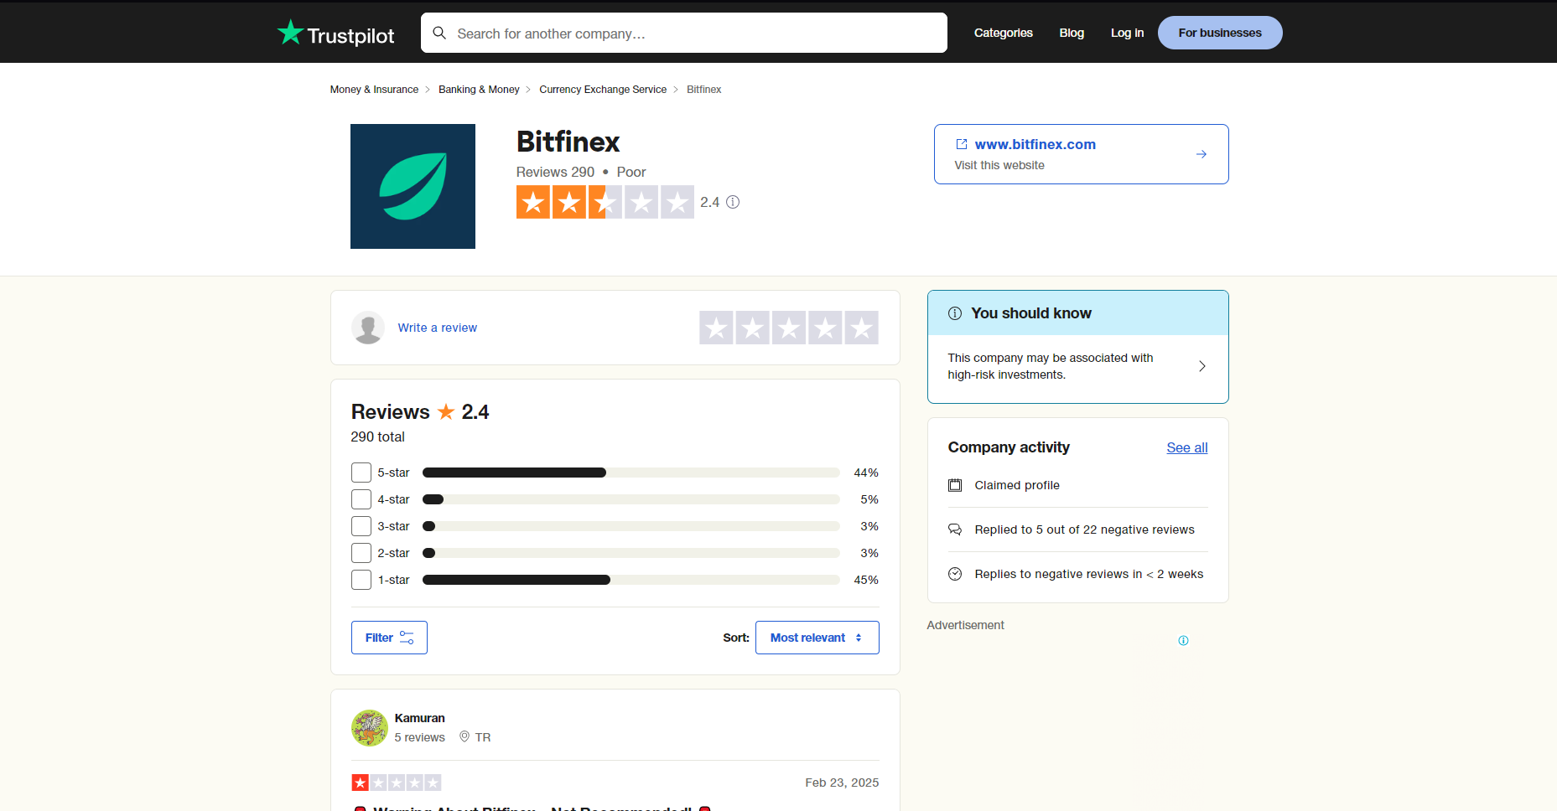Go to Currency Exchange Service breadcrumb
The width and height of the screenshot is (1557, 811).
(603, 90)
